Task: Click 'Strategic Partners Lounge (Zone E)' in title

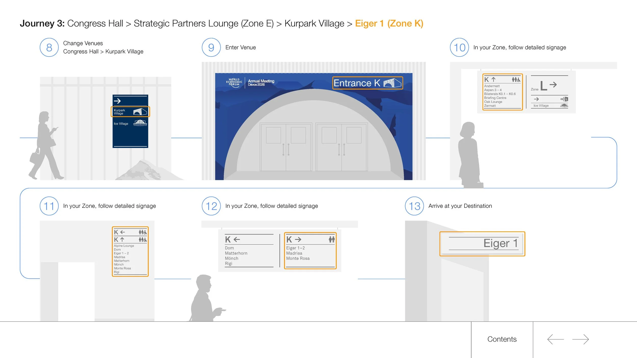Action: tap(204, 23)
